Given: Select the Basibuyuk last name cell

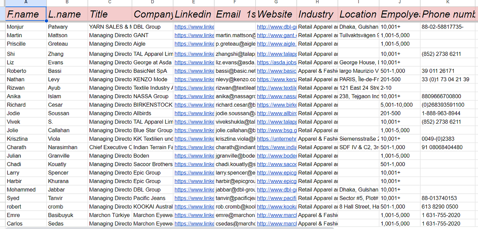Looking at the screenshot, I should point(67,215).
